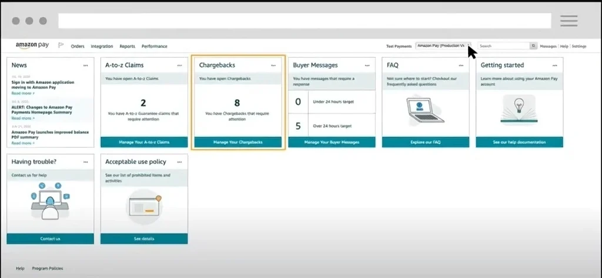Open the Buyer Messages card options menu
602x278 pixels.
(x=367, y=65)
